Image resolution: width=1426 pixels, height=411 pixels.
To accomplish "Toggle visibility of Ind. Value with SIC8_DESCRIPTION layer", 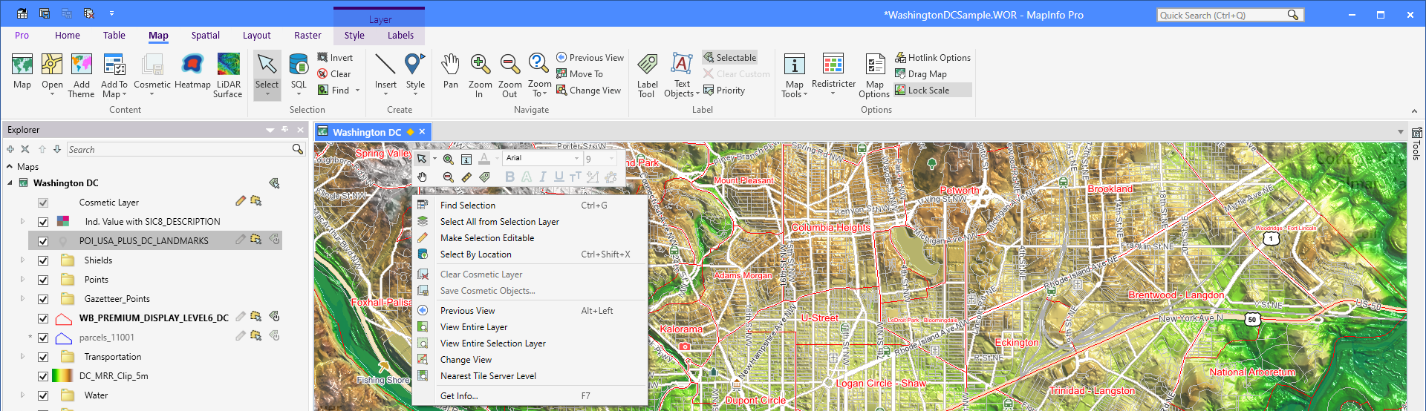I will (43, 221).
